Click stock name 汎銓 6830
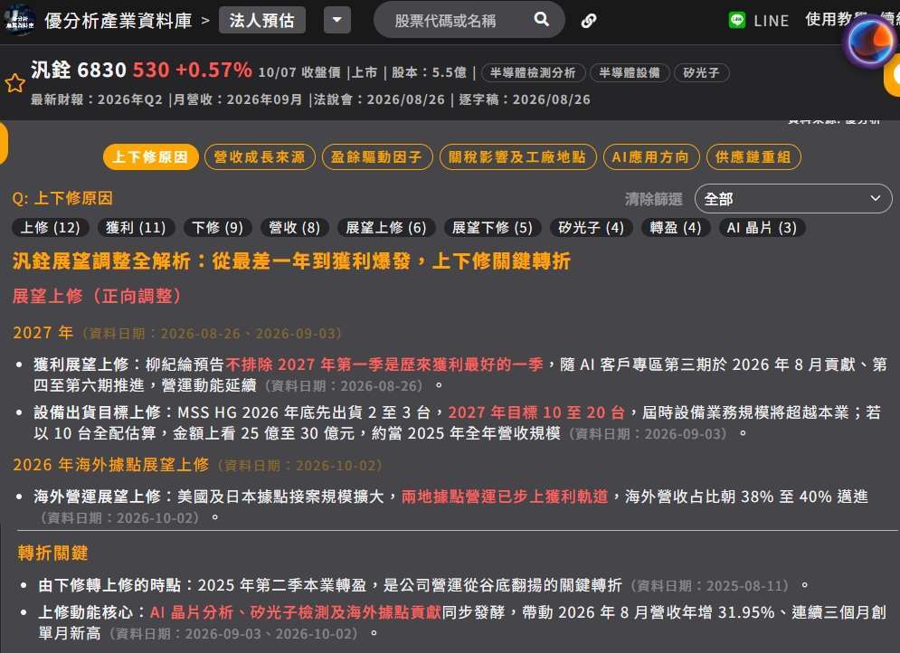Screen dimensions: 900x653 [78, 70]
